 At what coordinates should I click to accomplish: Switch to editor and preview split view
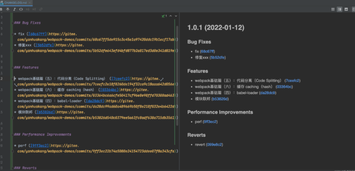click(340, 9)
